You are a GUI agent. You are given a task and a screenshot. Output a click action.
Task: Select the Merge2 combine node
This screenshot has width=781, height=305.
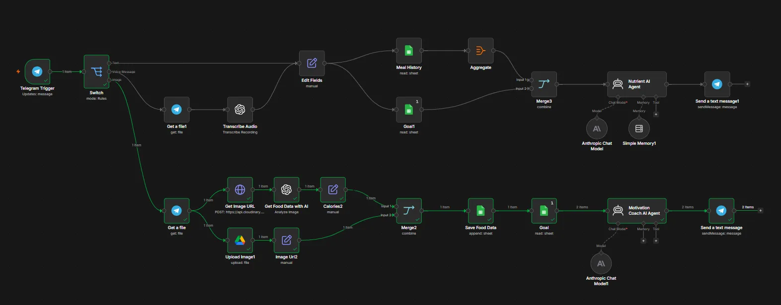(409, 211)
